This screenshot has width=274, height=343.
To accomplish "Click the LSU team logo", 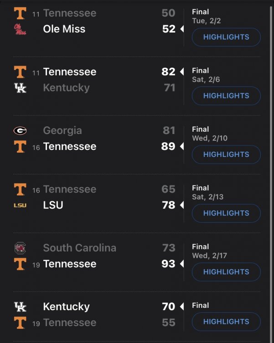I will pyautogui.click(x=20, y=205).
